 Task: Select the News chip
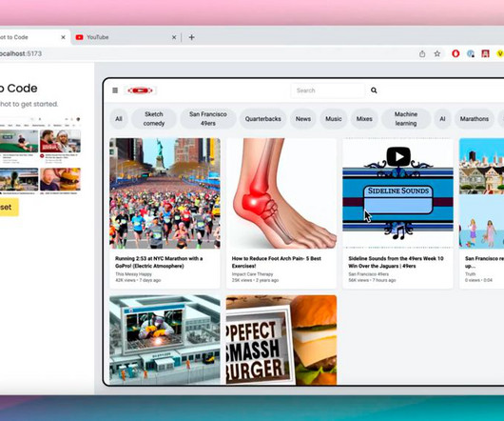tap(303, 119)
